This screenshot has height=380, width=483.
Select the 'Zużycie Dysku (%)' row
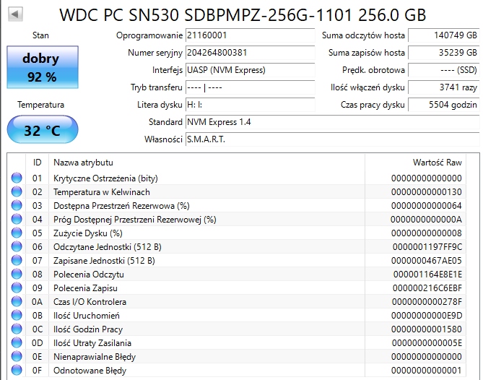pyautogui.click(x=237, y=233)
